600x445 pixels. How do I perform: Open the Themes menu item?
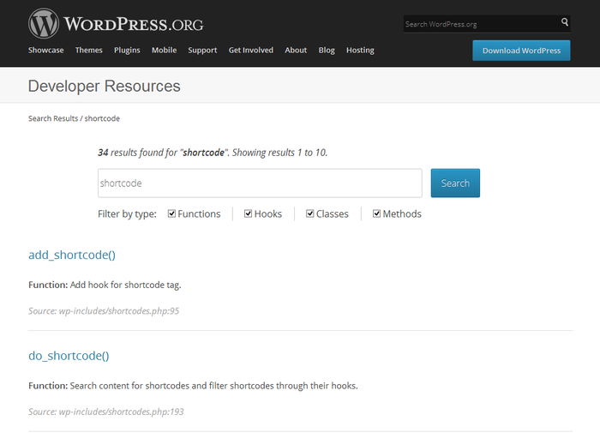89,50
